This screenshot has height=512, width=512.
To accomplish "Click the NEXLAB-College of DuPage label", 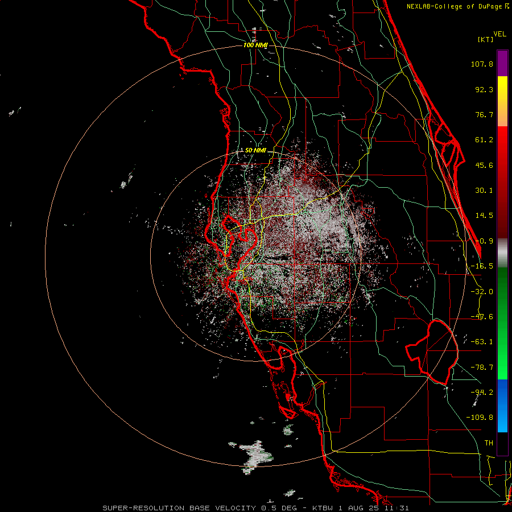I will [457, 6].
